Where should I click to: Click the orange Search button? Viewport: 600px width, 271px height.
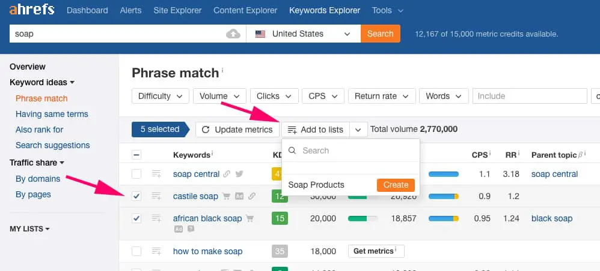381,34
